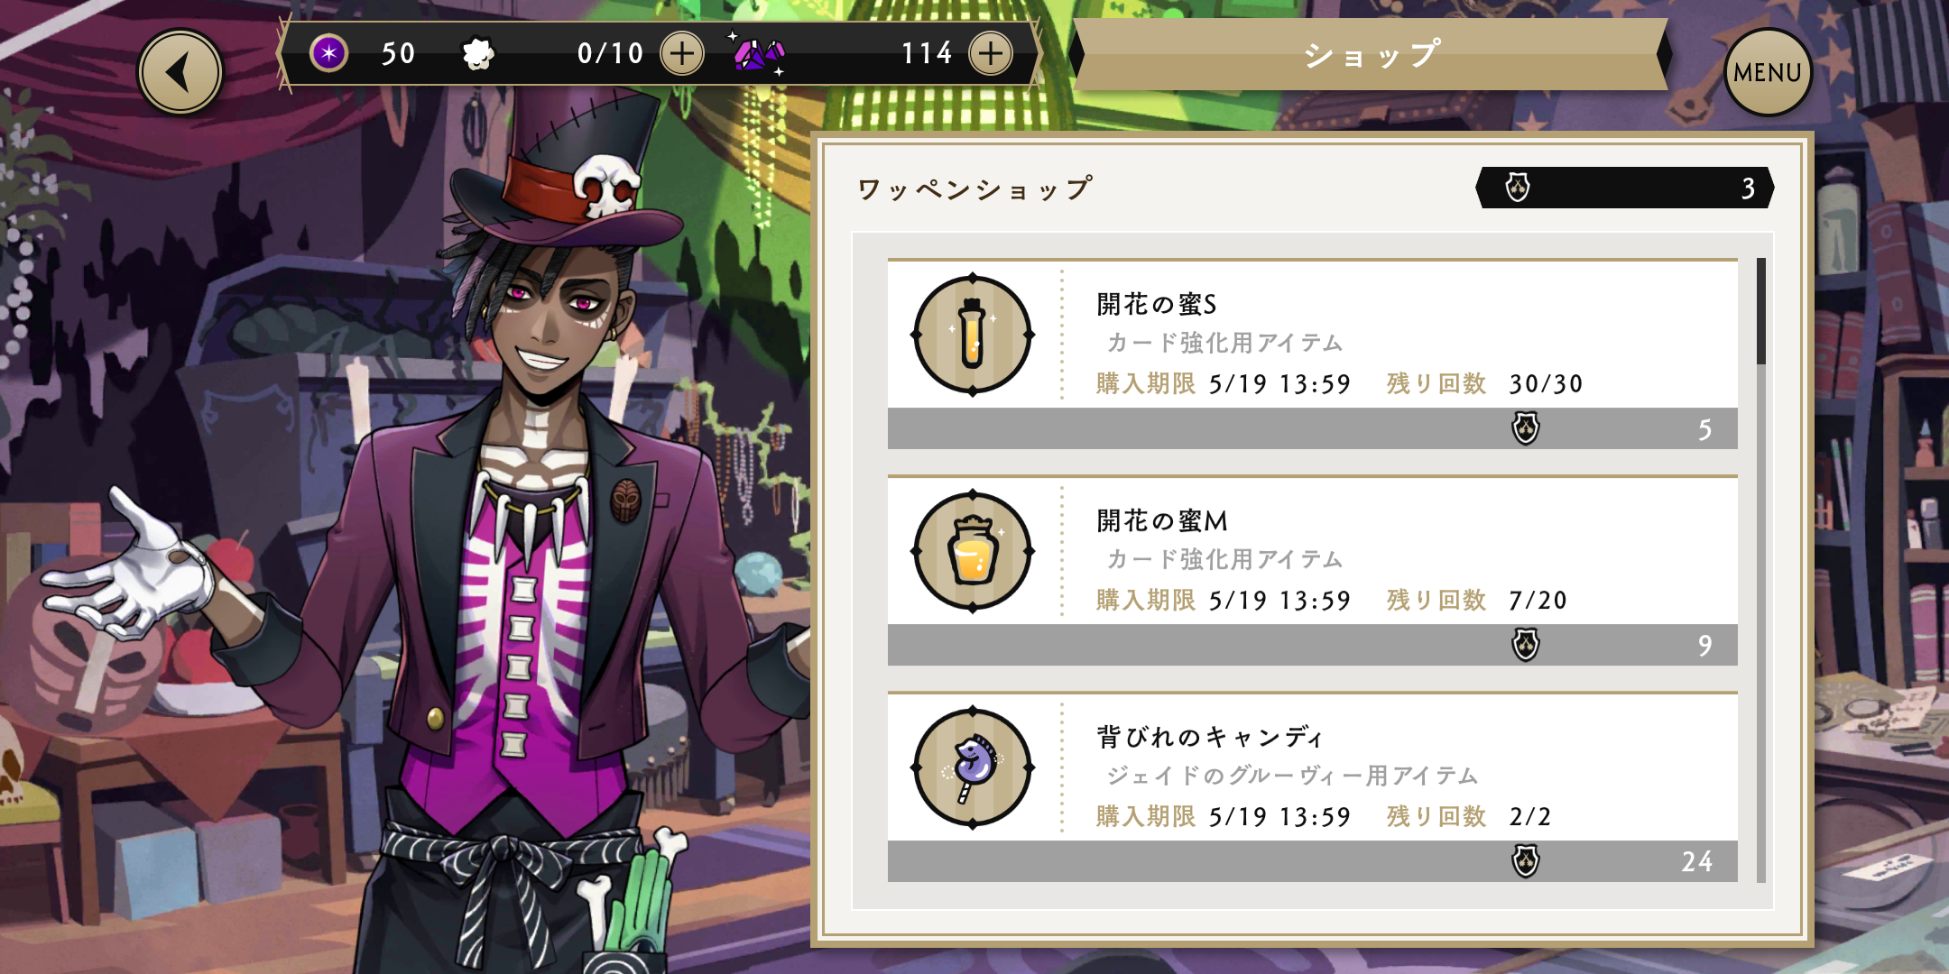Buy 開花の蜜M for 9 badges
The width and height of the screenshot is (1949, 974).
(x=1312, y=645)
